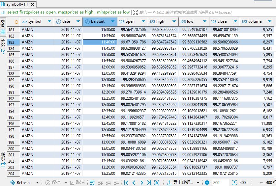Image resolution: width=276 pixels, height=186 pixels.
Task: Open the 导出数据 export dropdown arrow
Action: tap(198, 183)
